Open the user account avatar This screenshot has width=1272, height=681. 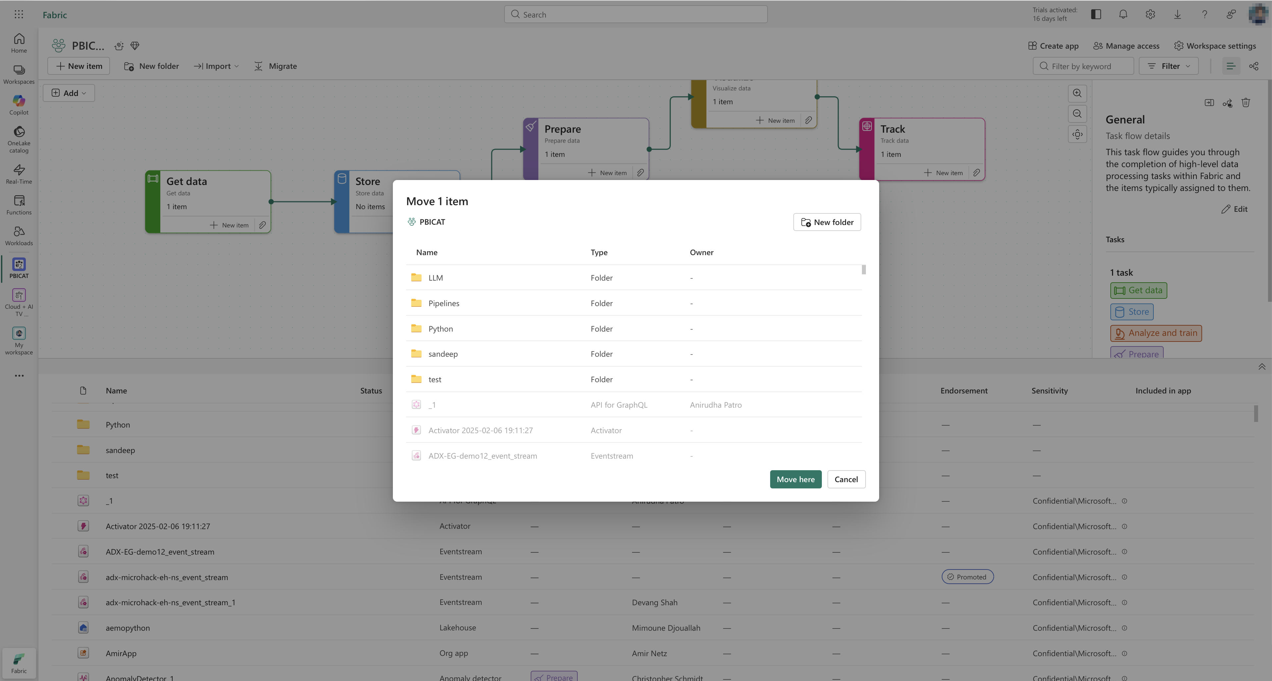point(1259,14)
